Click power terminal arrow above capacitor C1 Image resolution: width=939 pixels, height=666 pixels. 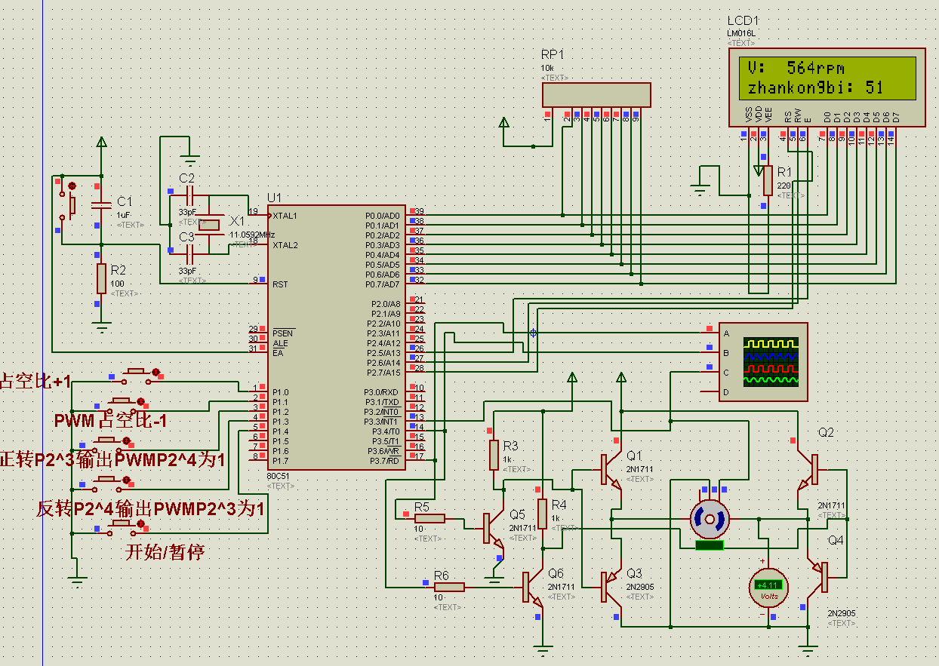tap(101, 142)
